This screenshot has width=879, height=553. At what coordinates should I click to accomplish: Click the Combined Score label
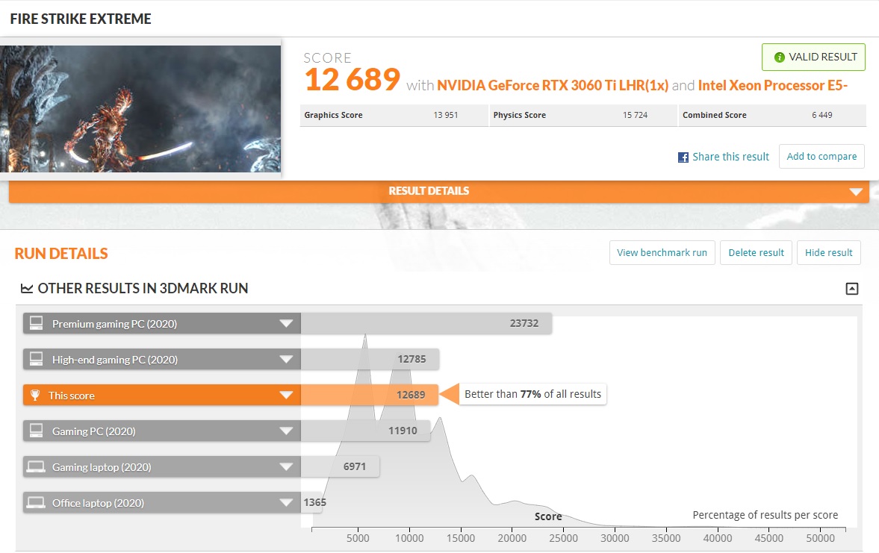click(714, 115)
